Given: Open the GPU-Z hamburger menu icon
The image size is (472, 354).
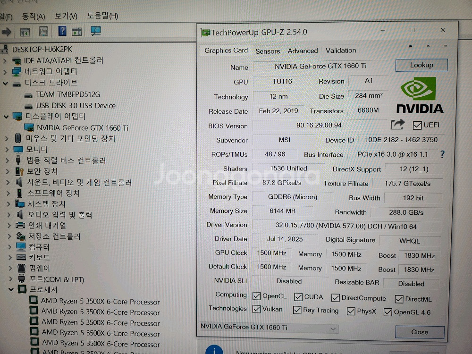Looking at the screenshot, I should tap(445, 46).
